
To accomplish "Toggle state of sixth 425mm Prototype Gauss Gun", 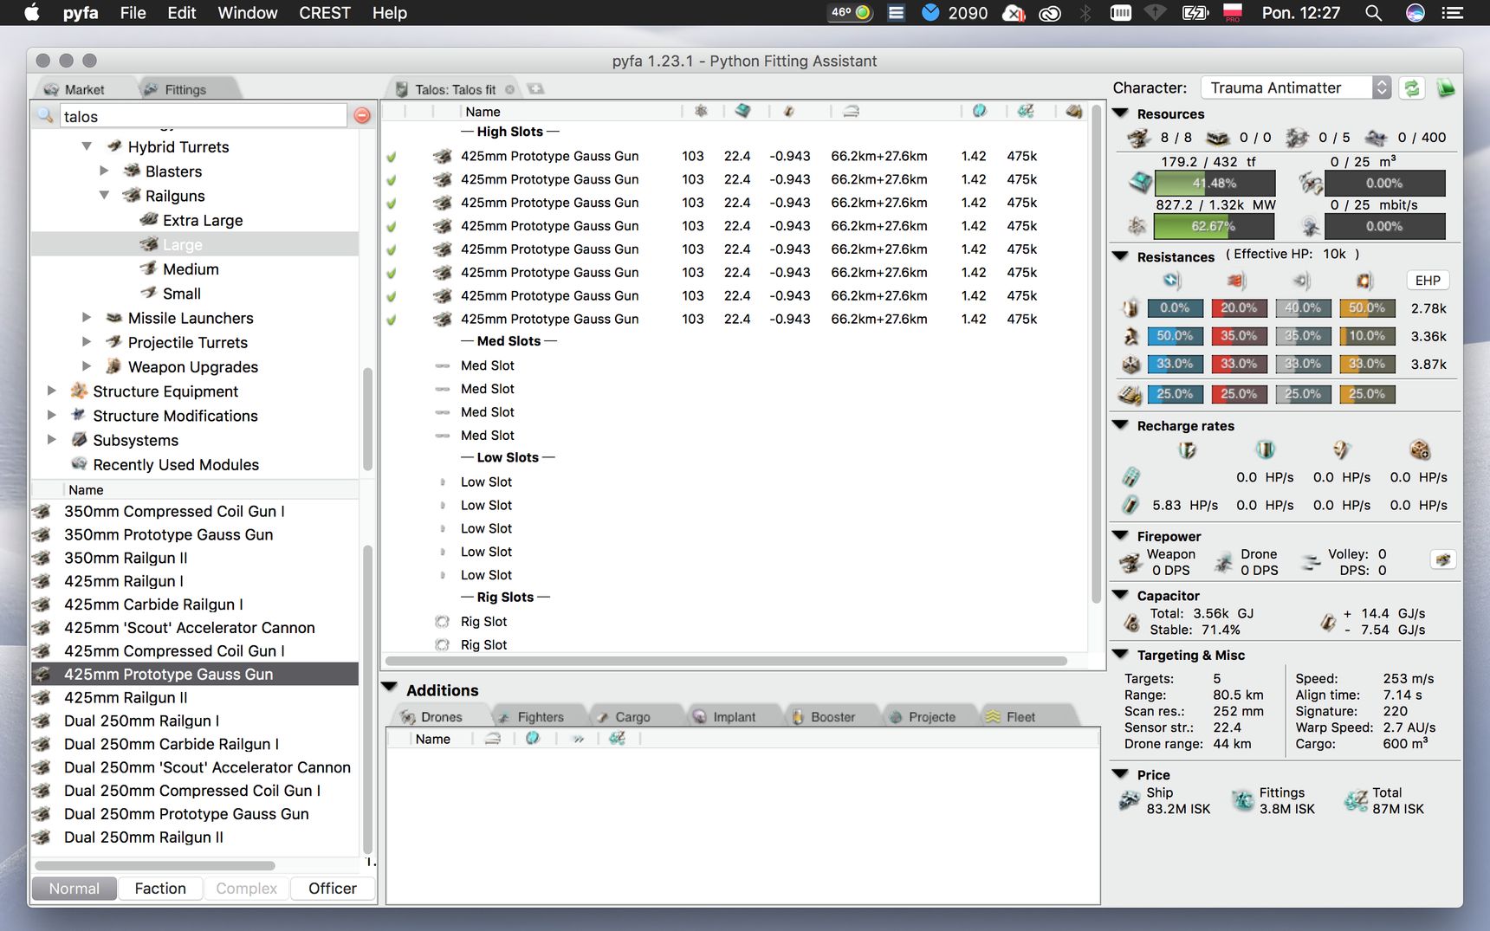I will click(x=392, y=274).
